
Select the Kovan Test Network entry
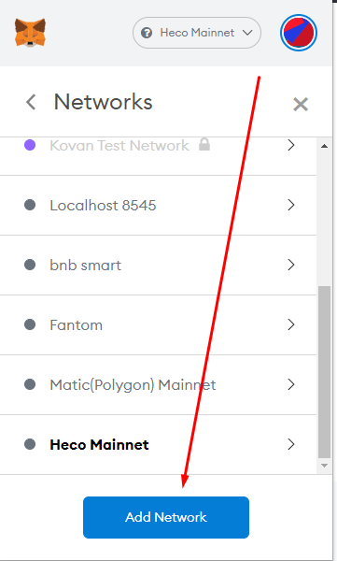[x=159, y=145]
